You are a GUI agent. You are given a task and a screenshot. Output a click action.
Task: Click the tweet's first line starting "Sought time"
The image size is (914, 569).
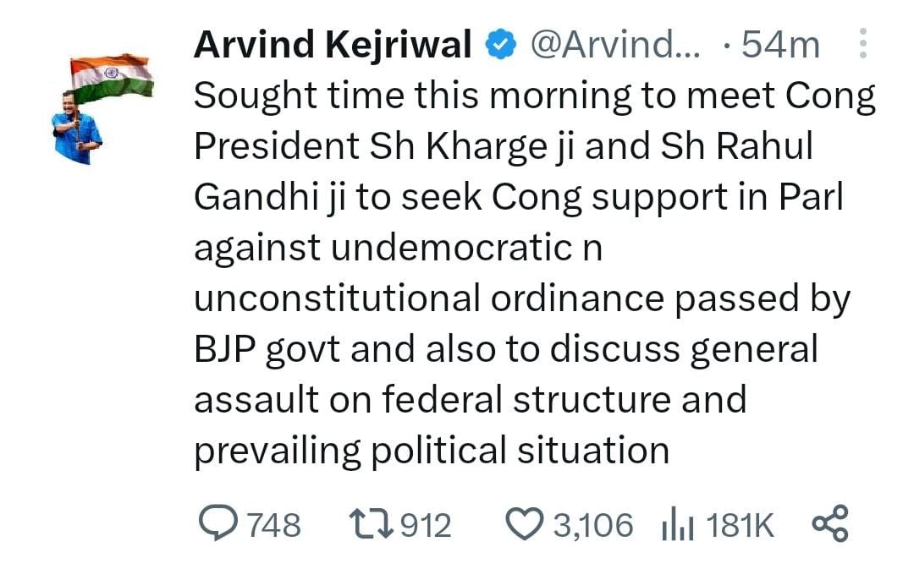point(533,96)
